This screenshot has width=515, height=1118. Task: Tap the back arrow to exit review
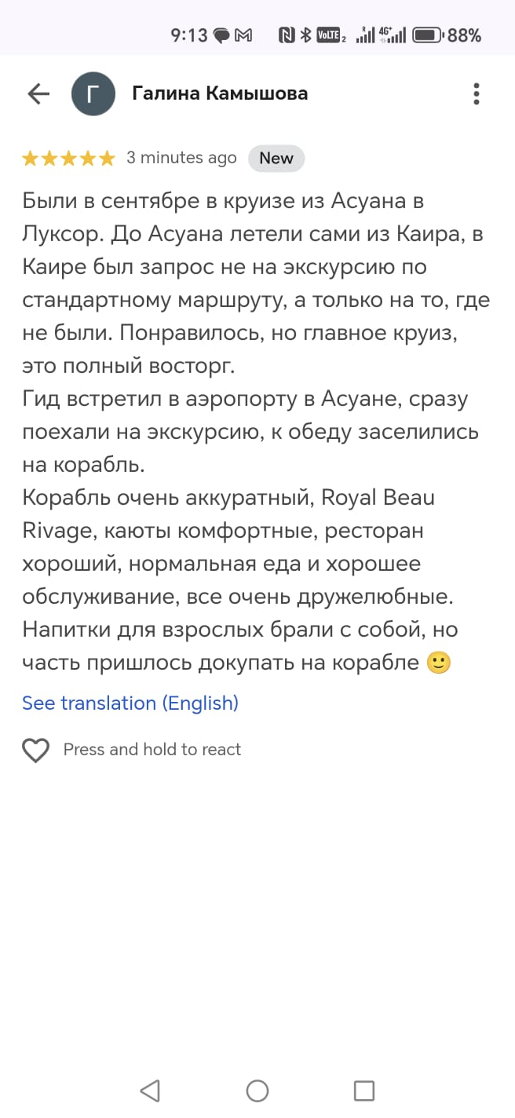pos(36,93)
